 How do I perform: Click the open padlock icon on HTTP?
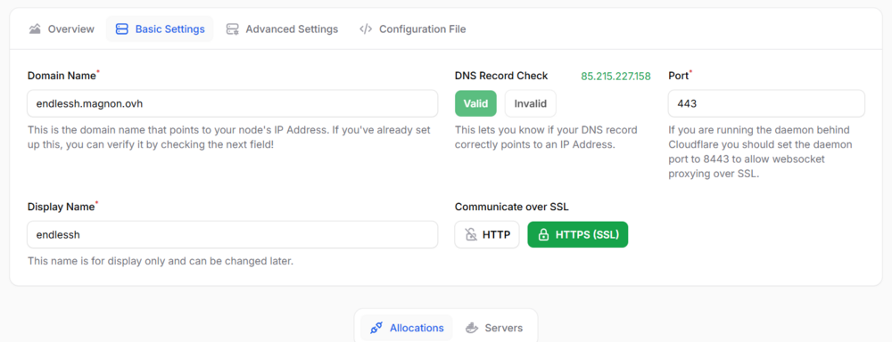coord(470,234)
